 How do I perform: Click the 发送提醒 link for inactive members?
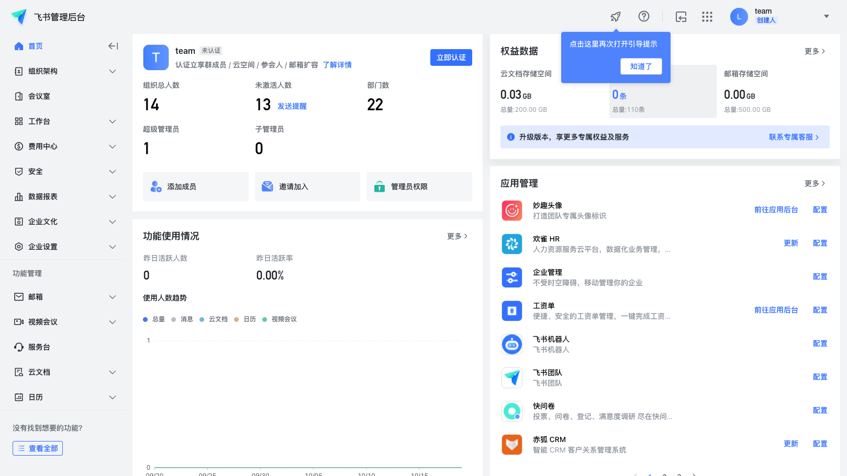coord(292,106)
